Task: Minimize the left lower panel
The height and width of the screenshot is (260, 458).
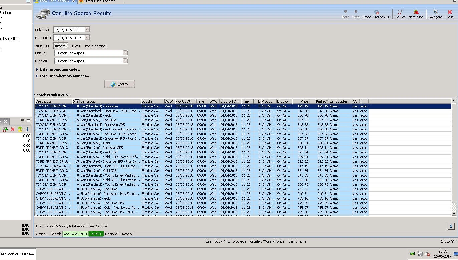Action: coord(23,121)
